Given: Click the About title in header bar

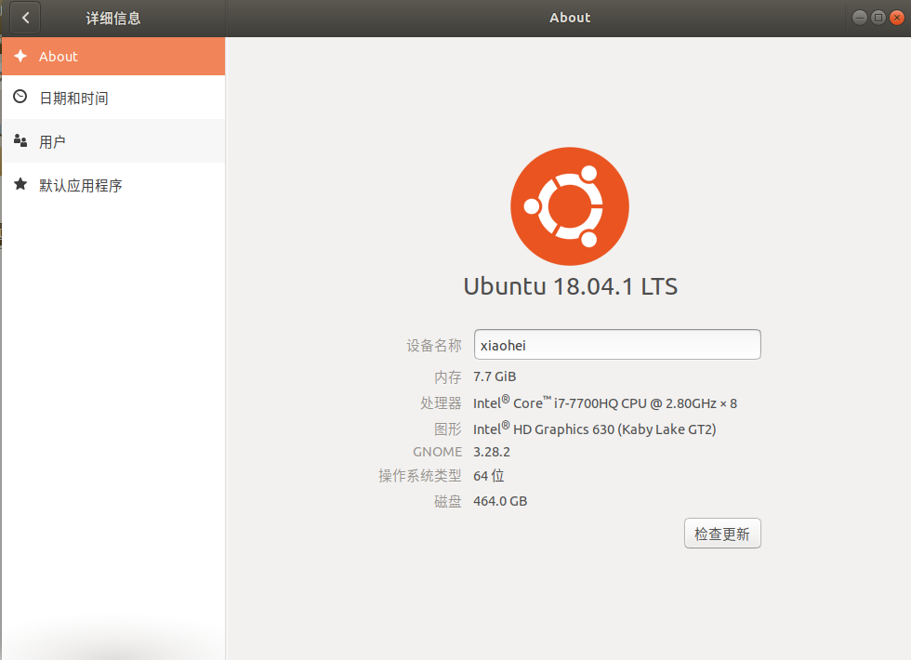Looking at the screenshot, I should click(x=570, y=18).
